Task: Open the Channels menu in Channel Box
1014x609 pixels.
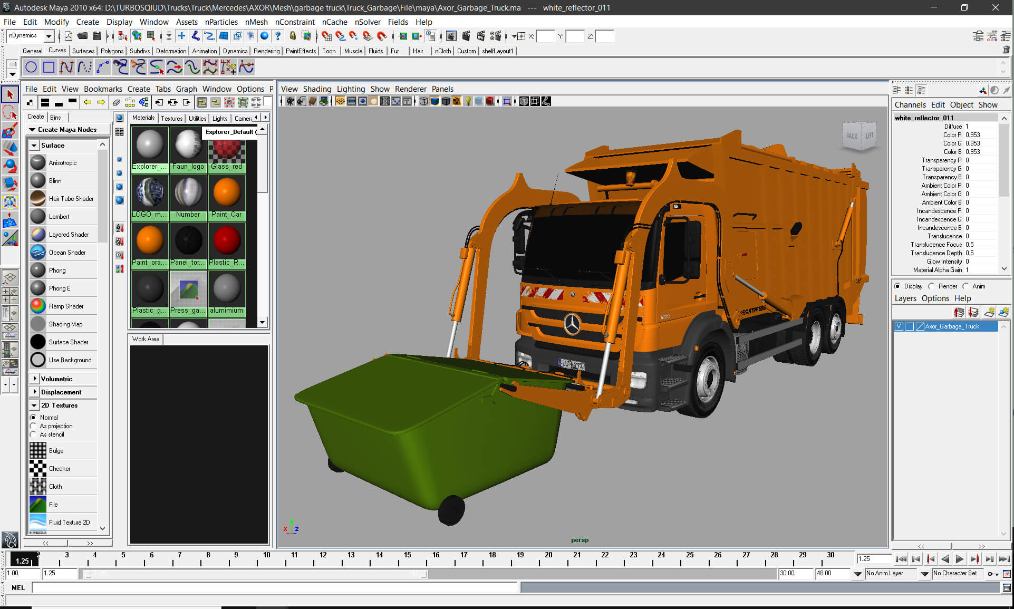Action: coord(910,105)
